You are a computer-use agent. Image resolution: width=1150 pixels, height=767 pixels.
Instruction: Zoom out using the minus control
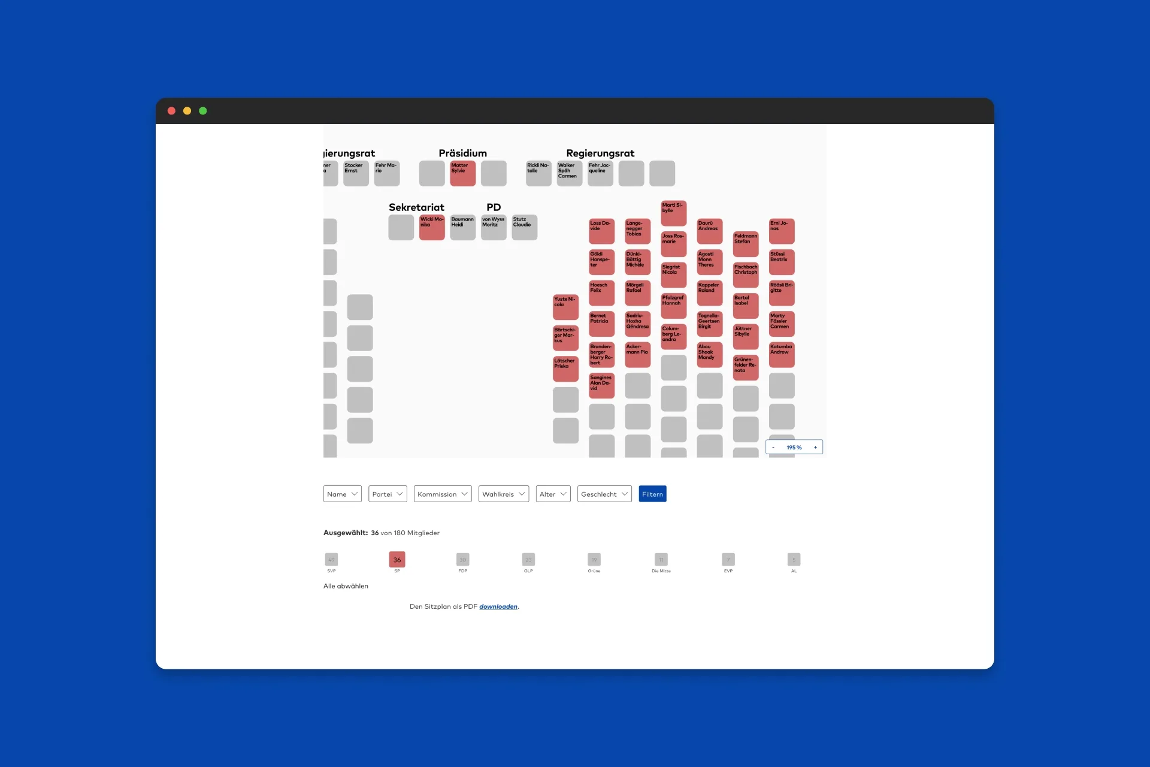tap(773, 447)
